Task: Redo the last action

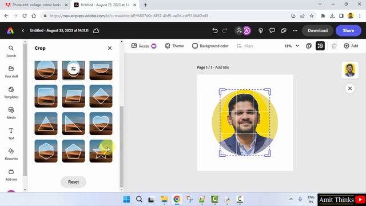Action: (x=225, y=30)
